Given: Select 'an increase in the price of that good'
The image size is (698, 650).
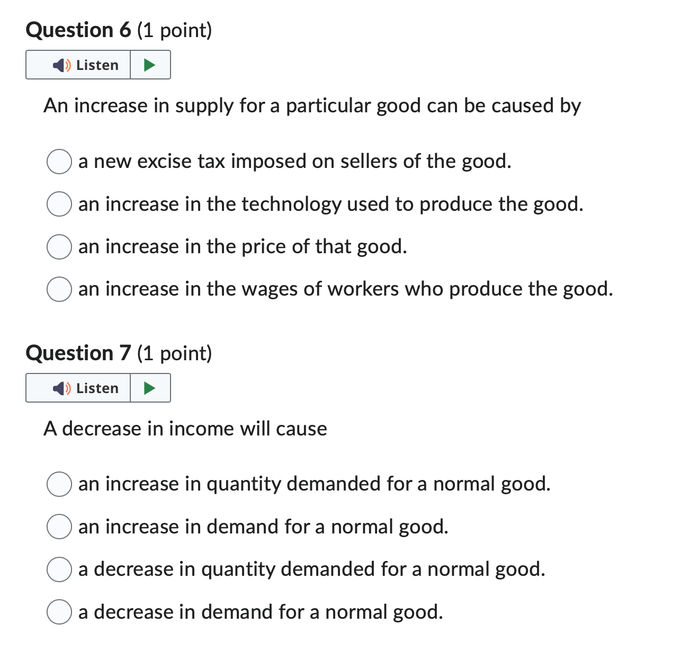Looking at the screenshot, I should click(59, 246).
